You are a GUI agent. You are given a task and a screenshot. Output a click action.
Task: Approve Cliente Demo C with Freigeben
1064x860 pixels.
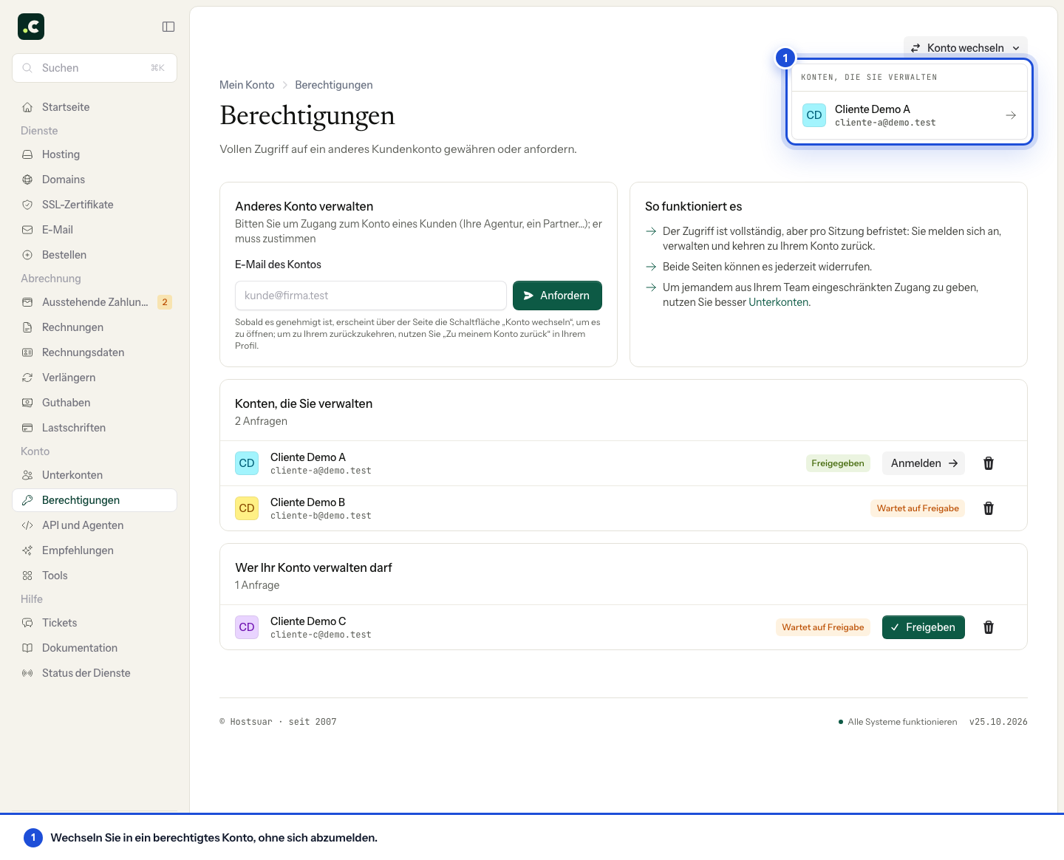point(924,627)
